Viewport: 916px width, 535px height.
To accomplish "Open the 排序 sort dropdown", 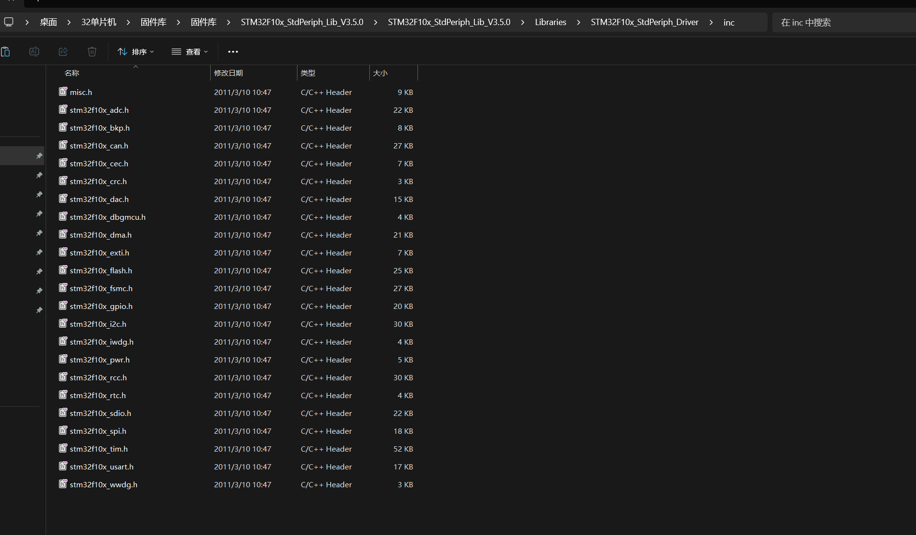I will click(136, 52).
